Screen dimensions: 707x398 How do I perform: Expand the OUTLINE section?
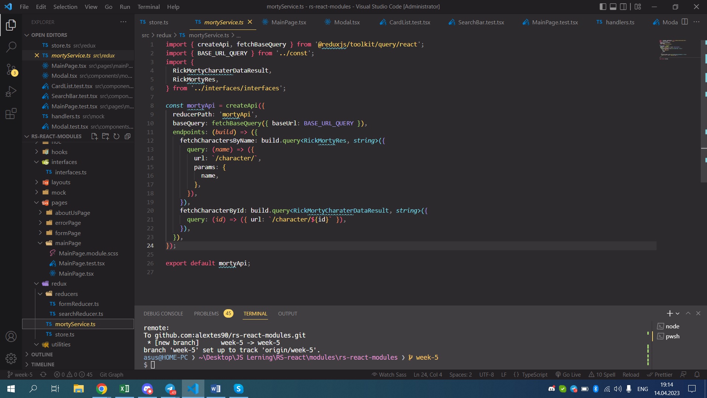[42, 354]
